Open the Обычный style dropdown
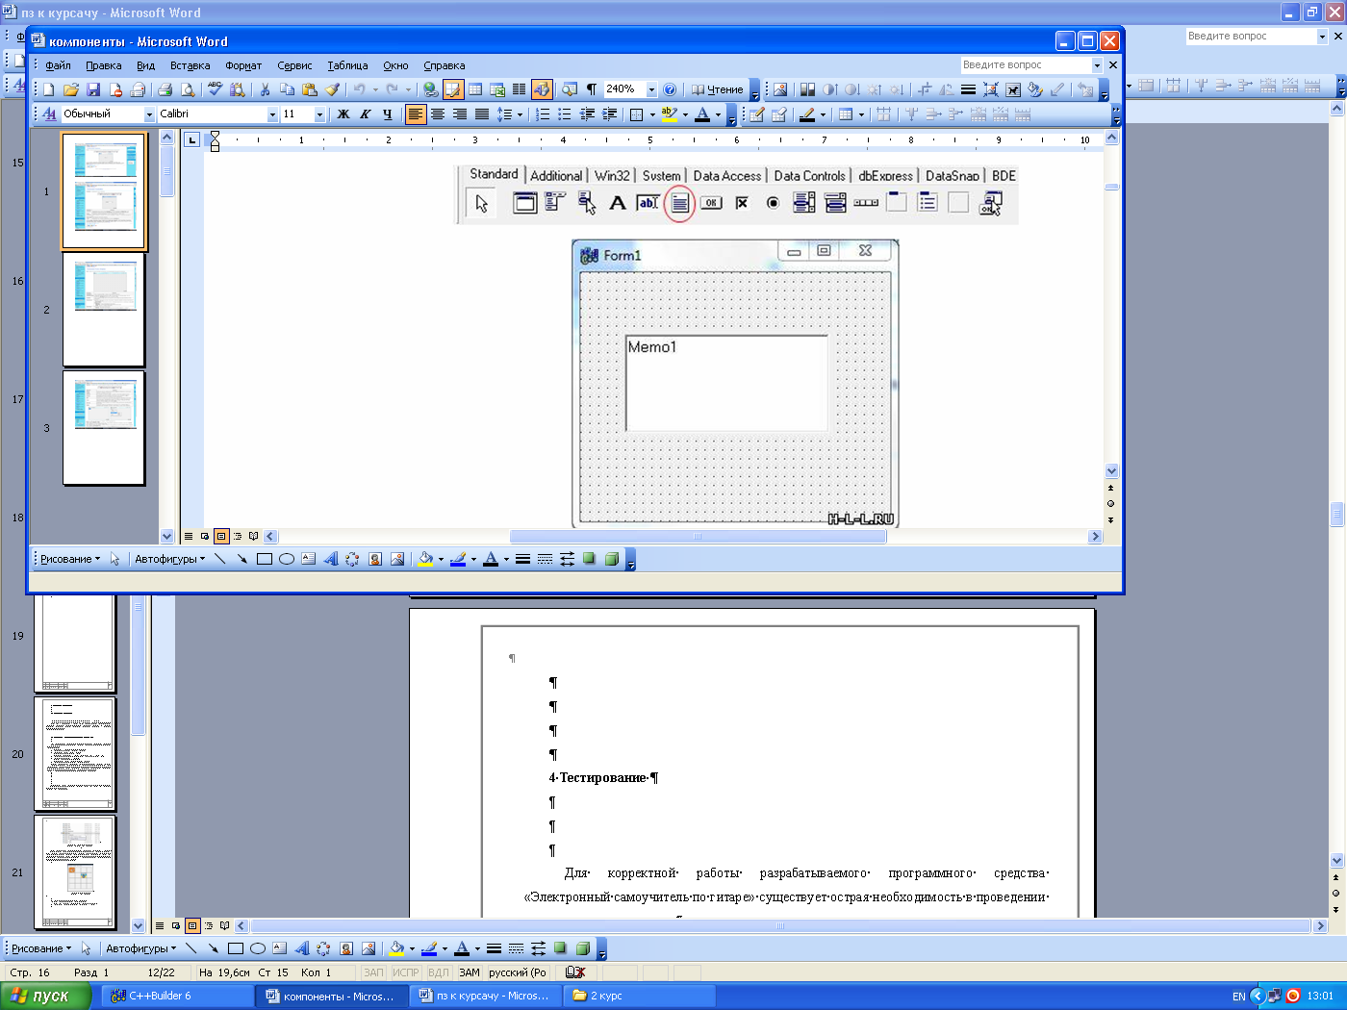 click(x=149, y=114)
